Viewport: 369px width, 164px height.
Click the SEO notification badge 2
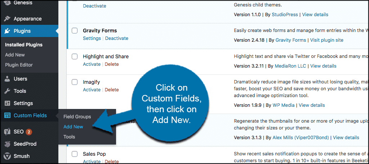pyautogui.click(x=29, y=132)
